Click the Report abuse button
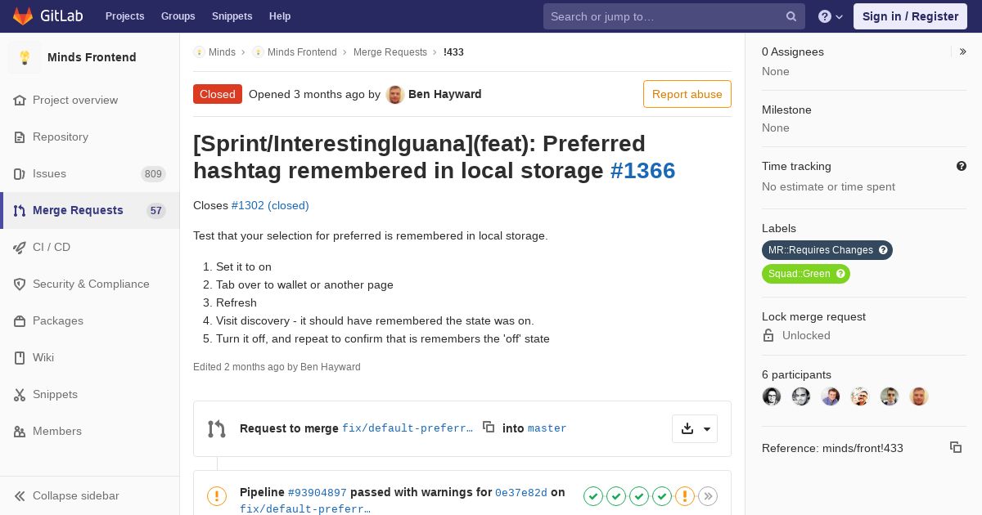This screenshot has width=982, height=515. pyautogui.click(x=687, y=94)
